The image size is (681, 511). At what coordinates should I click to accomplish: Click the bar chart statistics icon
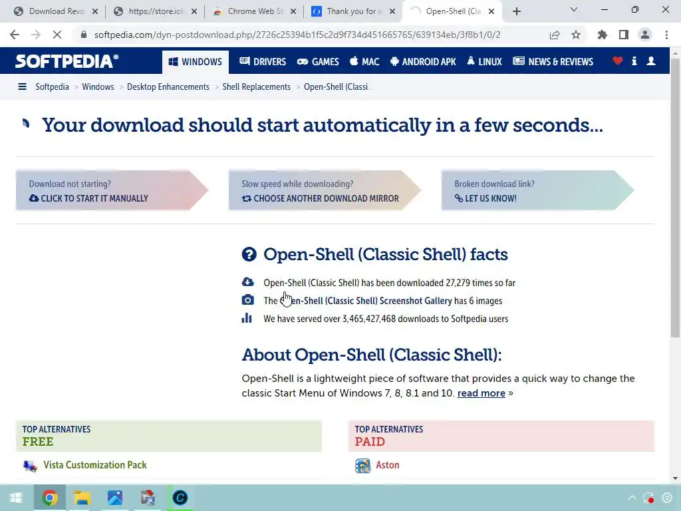click(x=247, y=318)
